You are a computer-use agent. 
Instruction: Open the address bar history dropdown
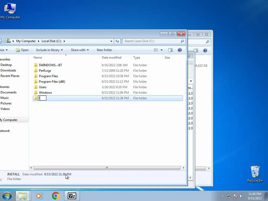[x=111, y=41]
